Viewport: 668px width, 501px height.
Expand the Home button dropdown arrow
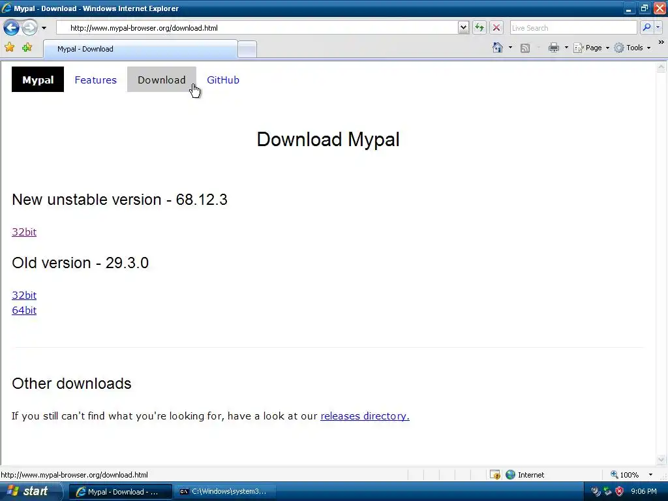point(510,48)
